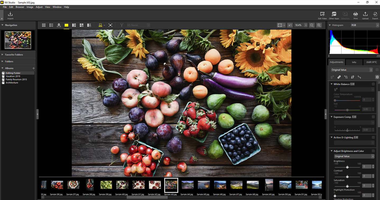380x200 pixels.
Task: Open the Architecture album
Action: pos(12,83)
